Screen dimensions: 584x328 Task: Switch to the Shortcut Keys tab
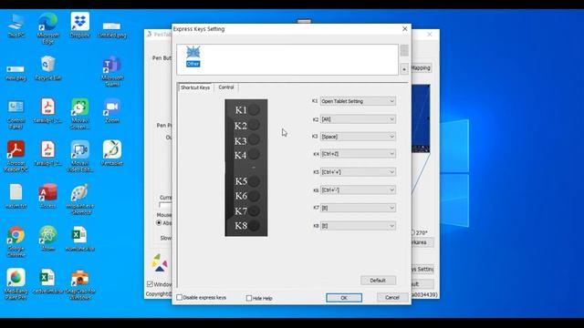(195, 87)
